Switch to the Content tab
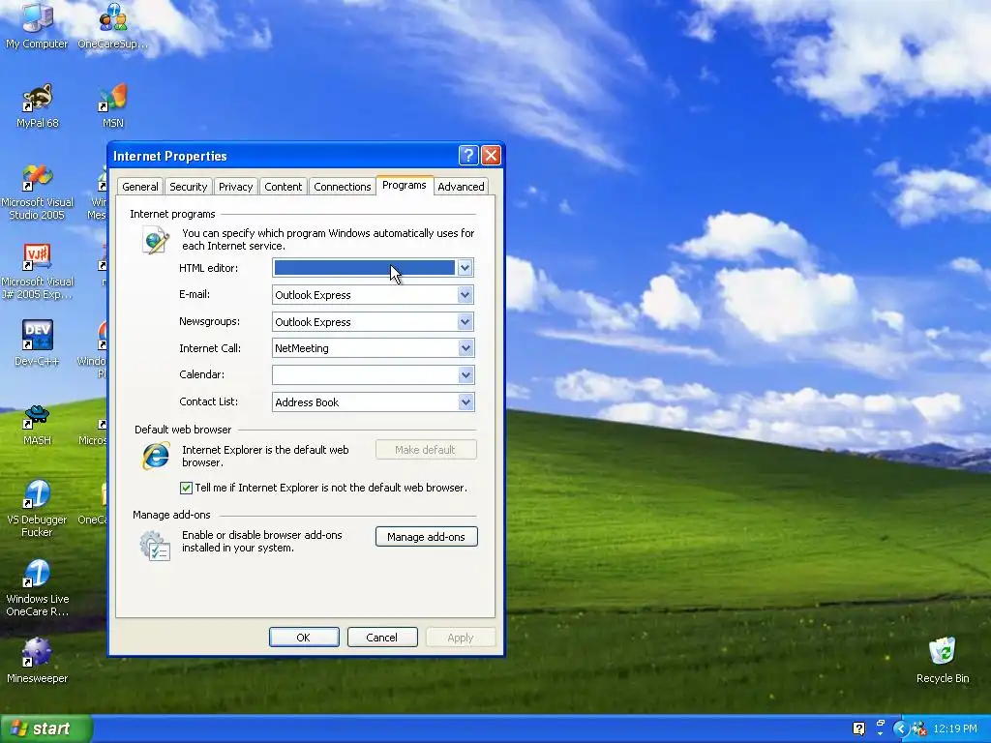Image resolution: width=991 pixels, height=743 pixels. [283, 187]
